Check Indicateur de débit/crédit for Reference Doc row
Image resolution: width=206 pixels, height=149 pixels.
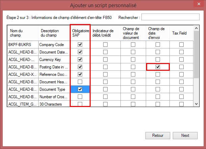pos(105,74)
